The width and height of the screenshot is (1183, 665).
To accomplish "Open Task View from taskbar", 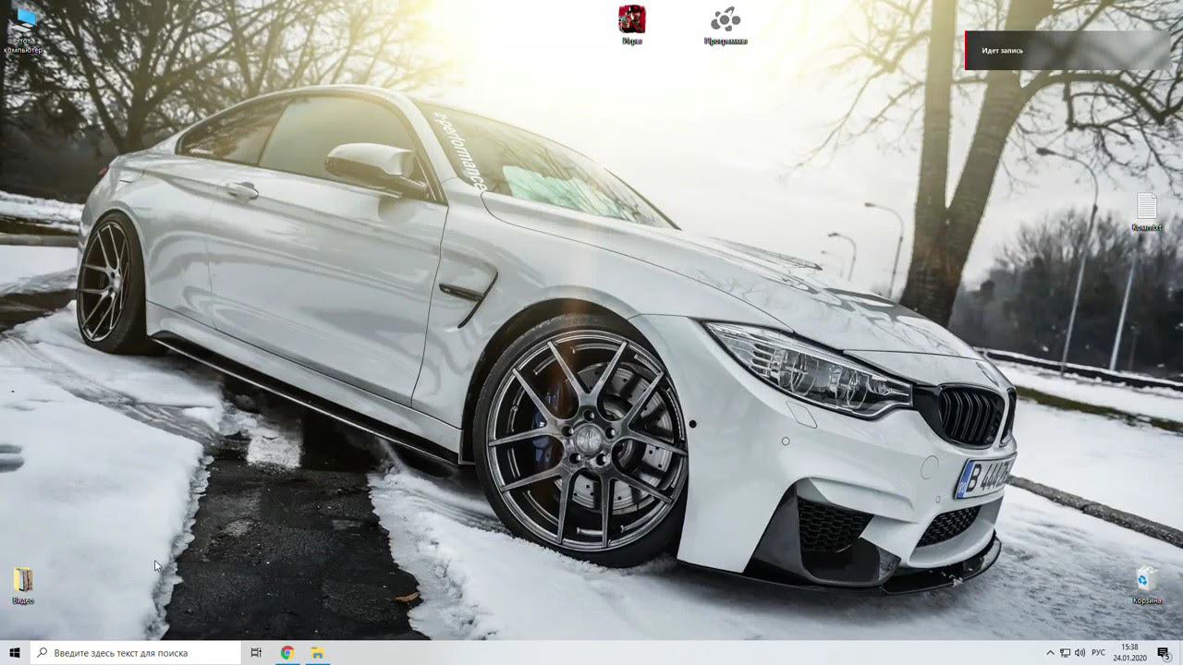I will [x=256, y=653].
